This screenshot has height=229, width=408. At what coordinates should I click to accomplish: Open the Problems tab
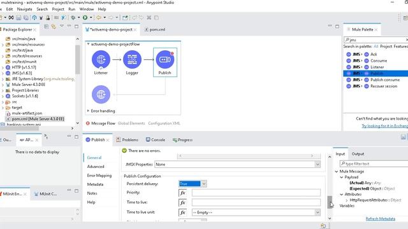coord(127,140)
